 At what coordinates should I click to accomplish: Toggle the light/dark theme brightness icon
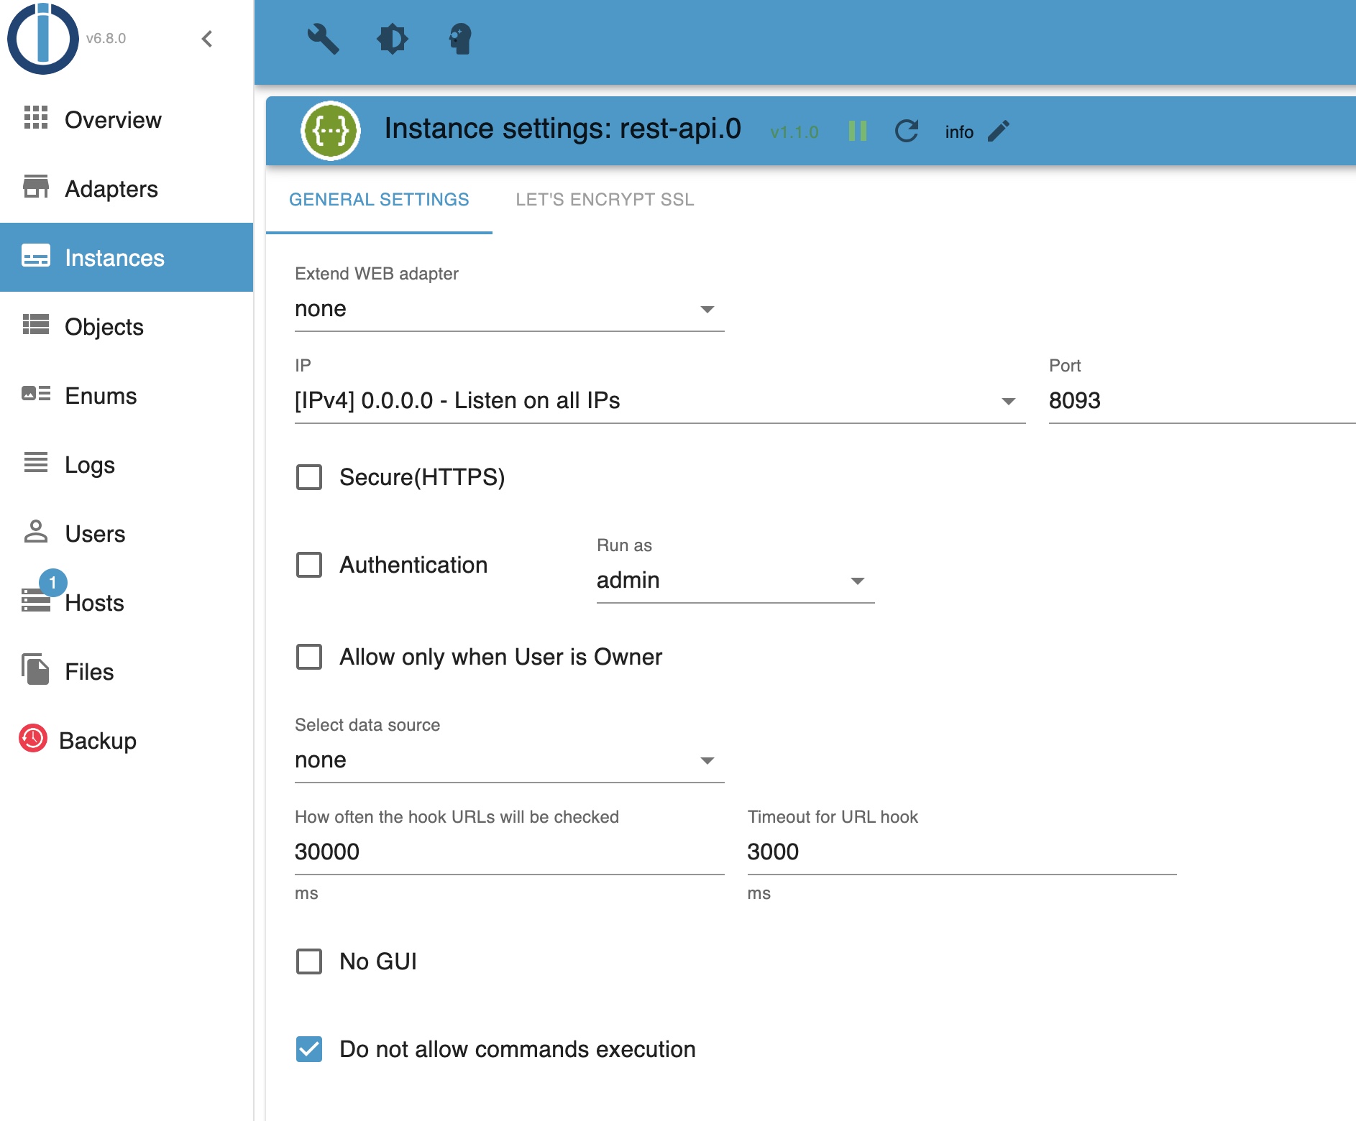pyautogui.click(x=392, y=39)
